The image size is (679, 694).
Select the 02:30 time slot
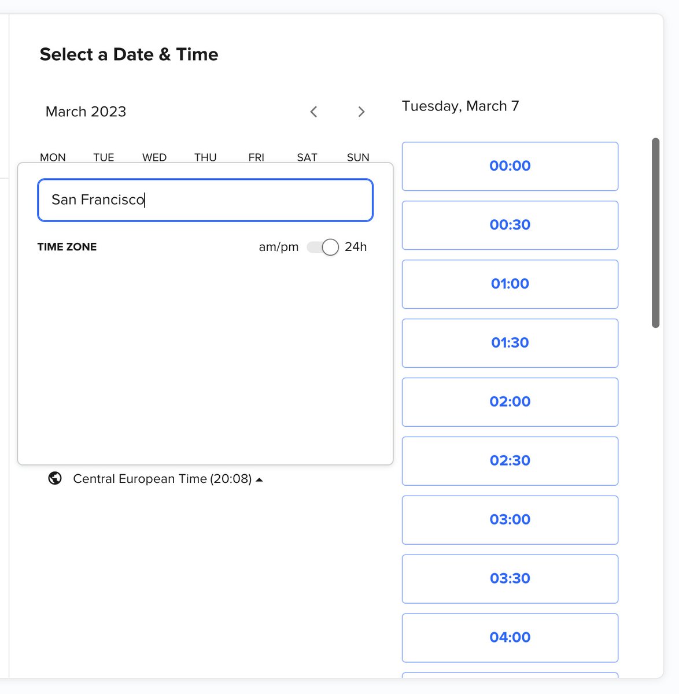click(x=510, y=461)
